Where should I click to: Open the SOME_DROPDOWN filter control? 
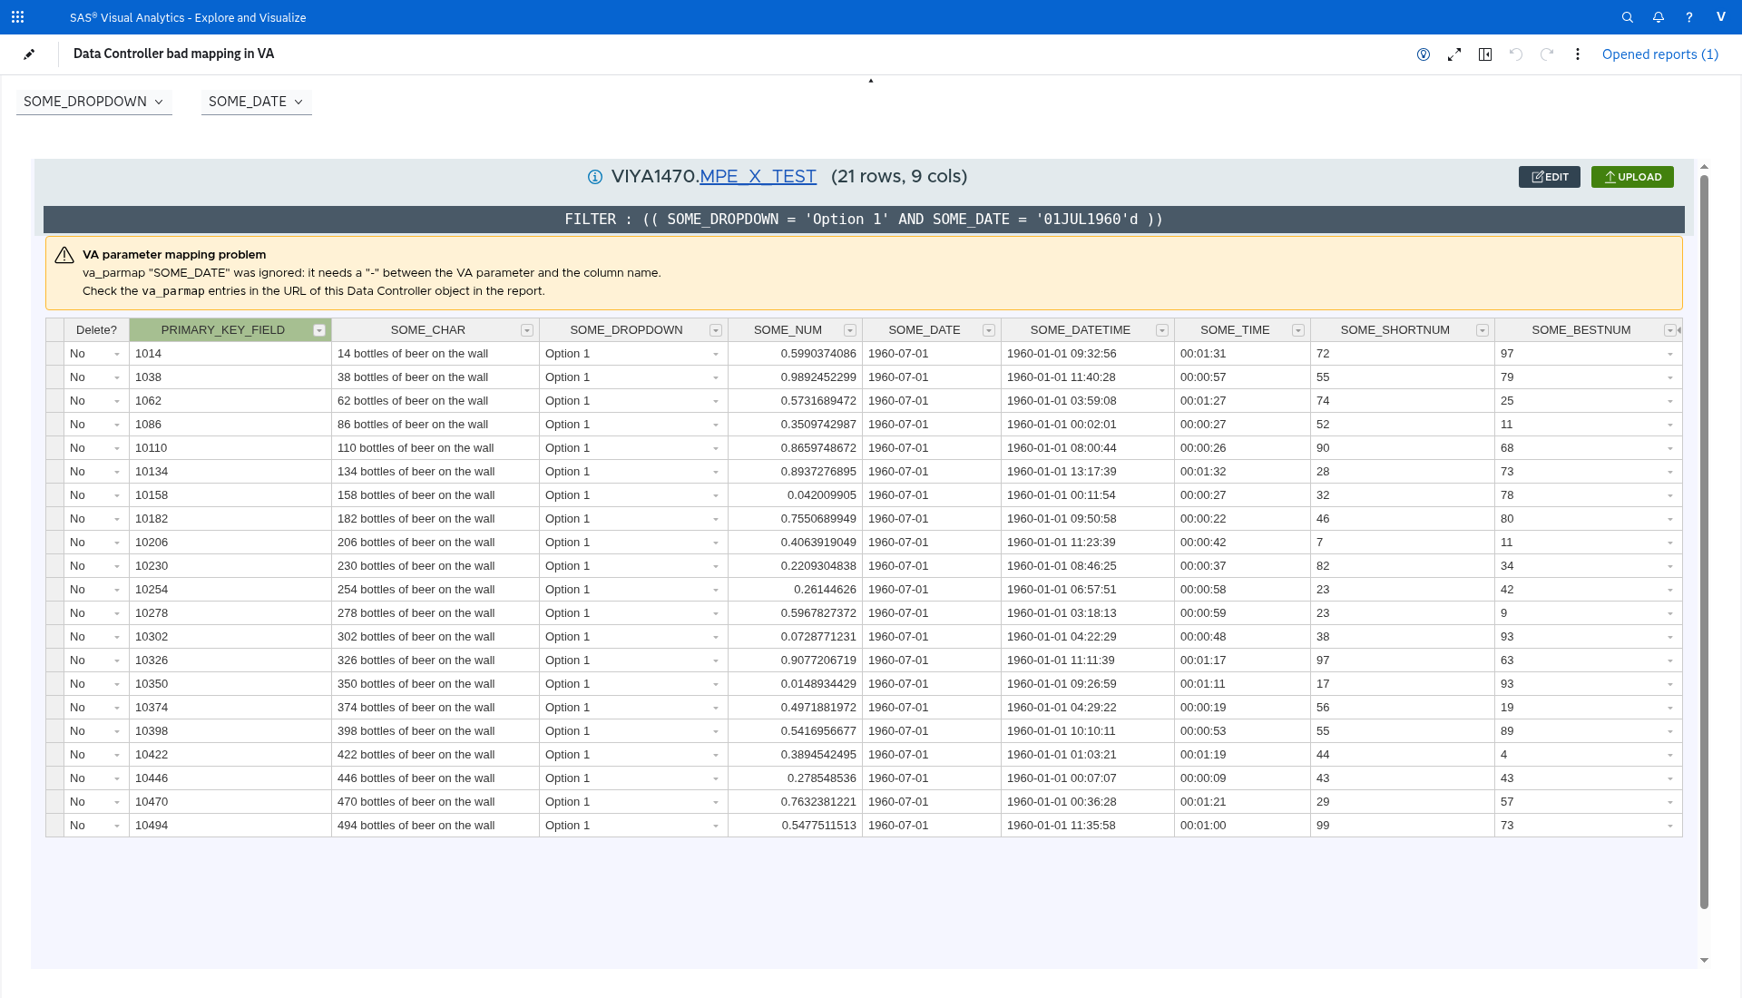click(x=94, y=102)
